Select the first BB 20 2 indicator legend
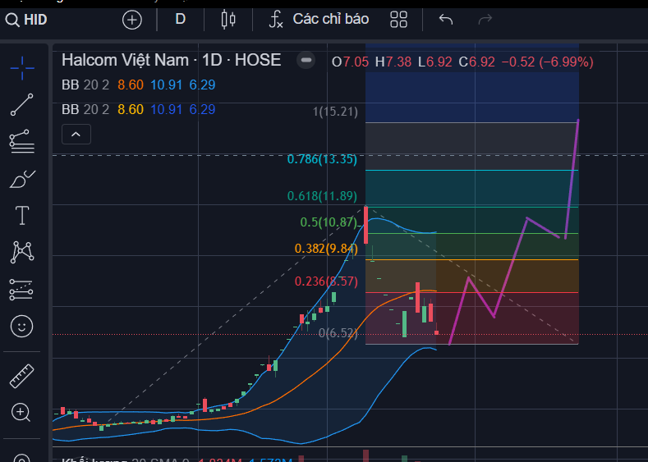The image size is (648, 462). pyautogui.click(x=85, y=85)
